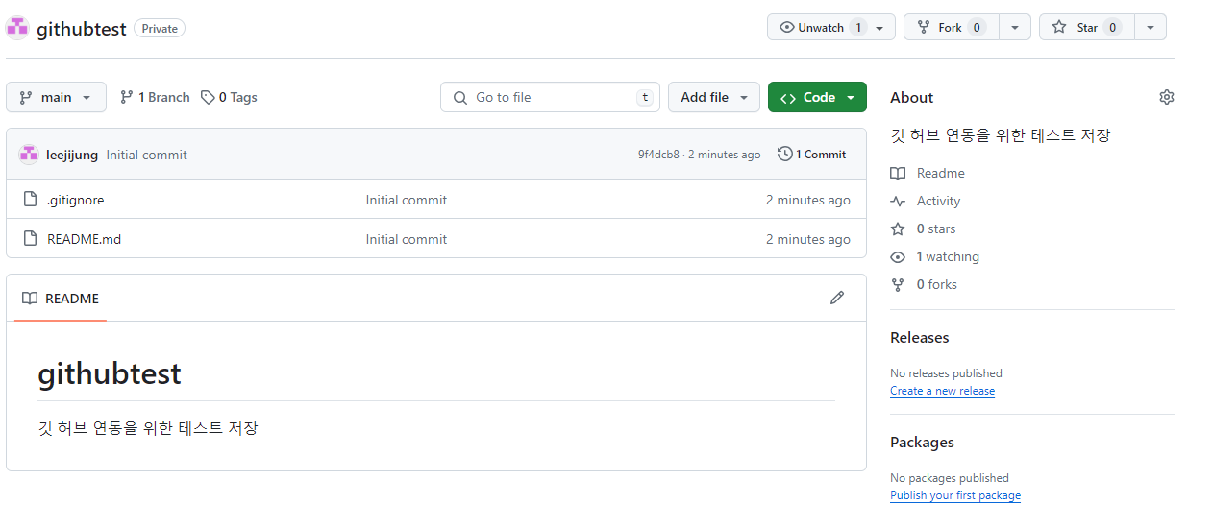
Task: Open the green Code dropdown
Action: point(817,97)
